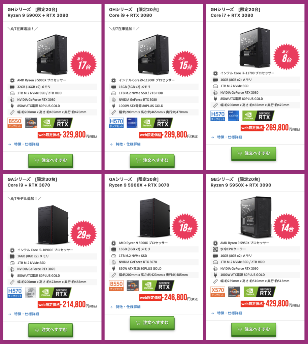Click the red 'あと17台' stock burst badge
Image resolution: width=308 pixels, height=344 pixels.
[x=83, y=64]
